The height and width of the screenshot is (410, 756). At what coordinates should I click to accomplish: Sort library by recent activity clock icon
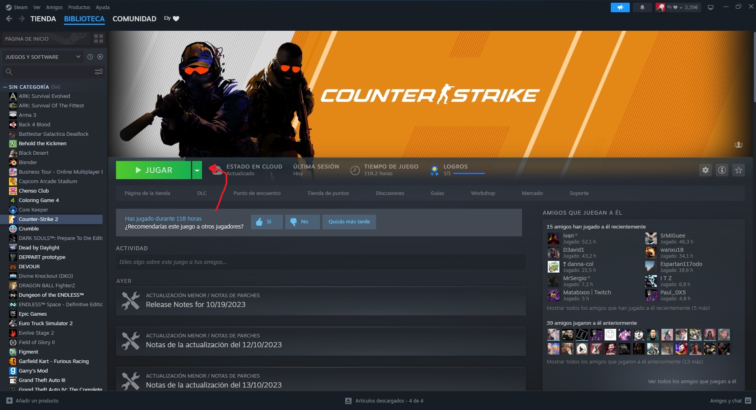coord(90,57)
